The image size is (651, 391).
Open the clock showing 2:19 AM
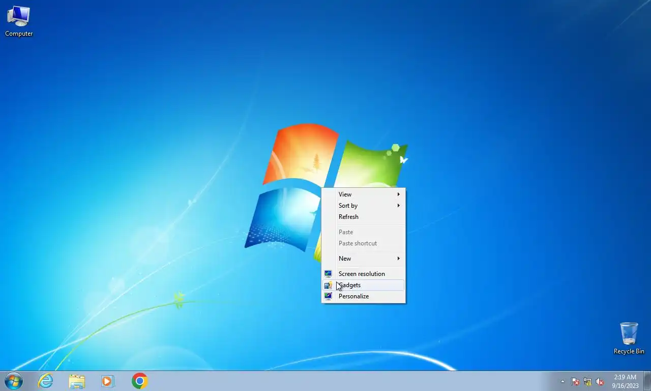[625, 381]
